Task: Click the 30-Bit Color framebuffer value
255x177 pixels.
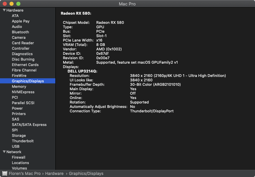Action: click(155, 84)
